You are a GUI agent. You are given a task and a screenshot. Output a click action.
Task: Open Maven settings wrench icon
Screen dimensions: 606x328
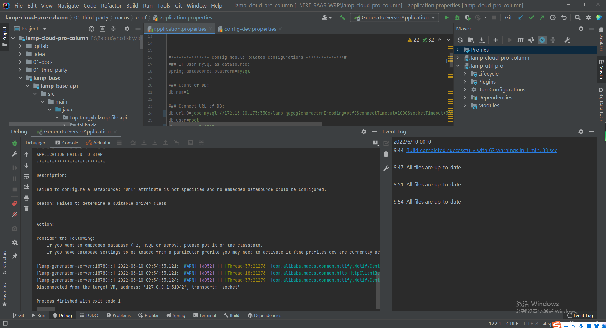pyautogui.click(x=567, y=40)
